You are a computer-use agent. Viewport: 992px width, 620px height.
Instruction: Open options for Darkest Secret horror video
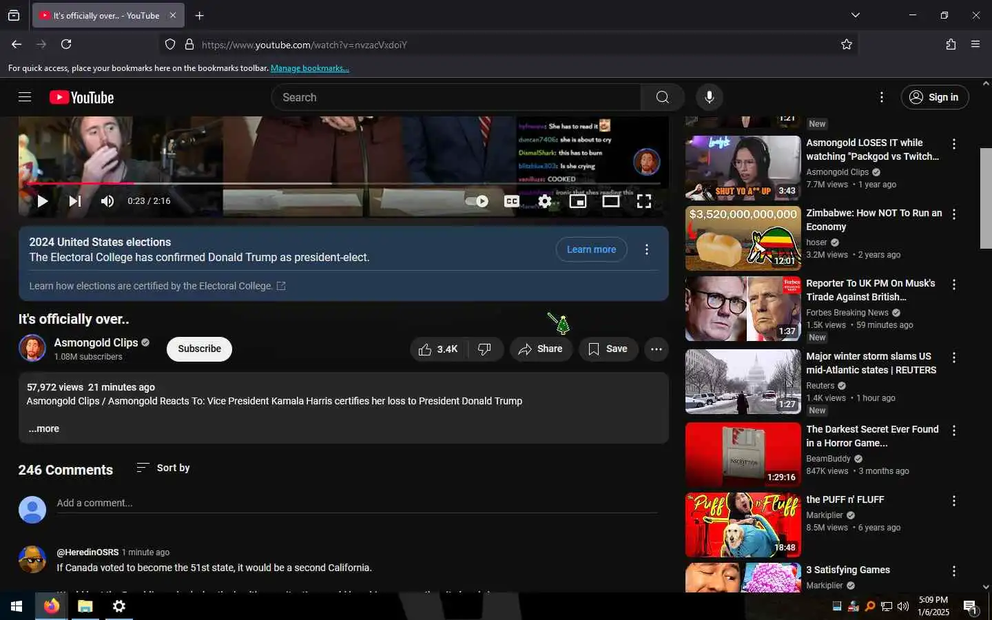coord(953,431)
